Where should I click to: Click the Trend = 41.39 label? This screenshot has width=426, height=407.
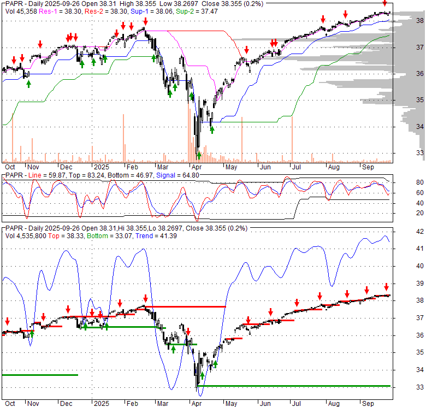point(156,236)
